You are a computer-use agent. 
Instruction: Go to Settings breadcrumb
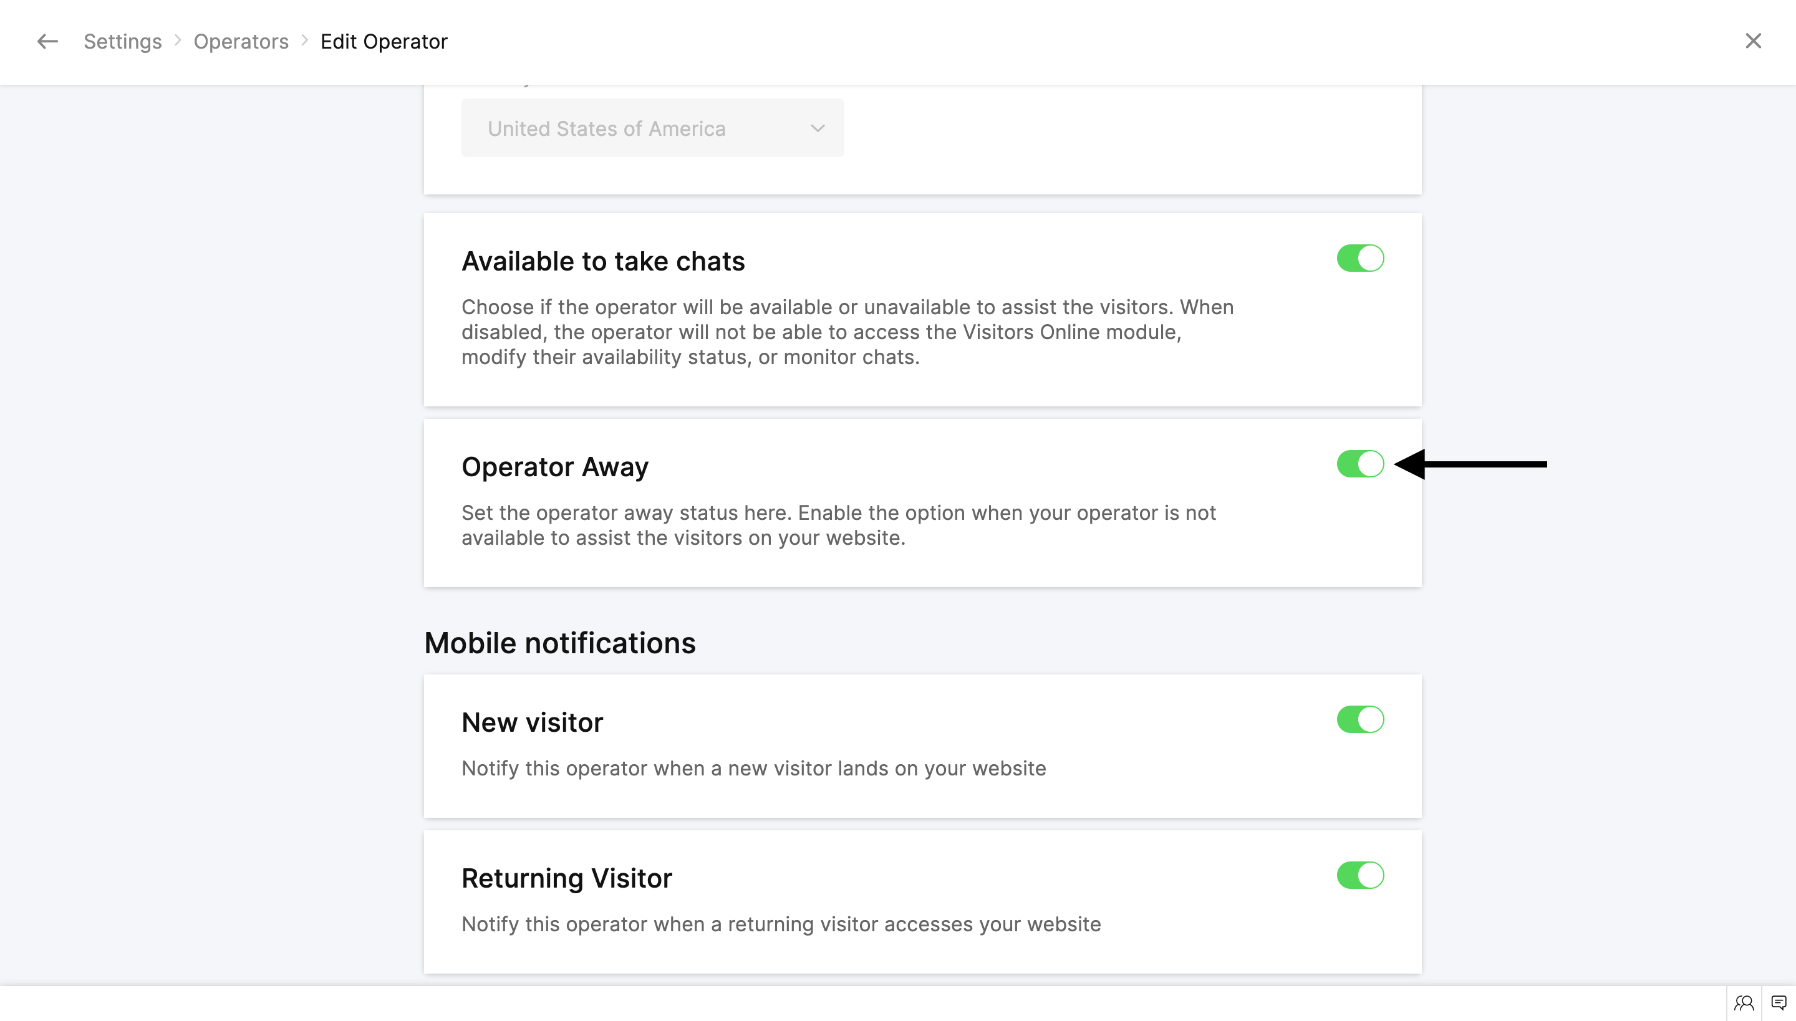coord(123,41)
